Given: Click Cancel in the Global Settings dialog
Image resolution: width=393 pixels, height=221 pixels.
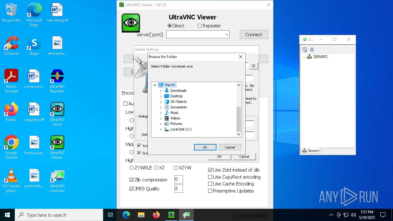Looking at the screenshot, I should [x=244, y=157].
